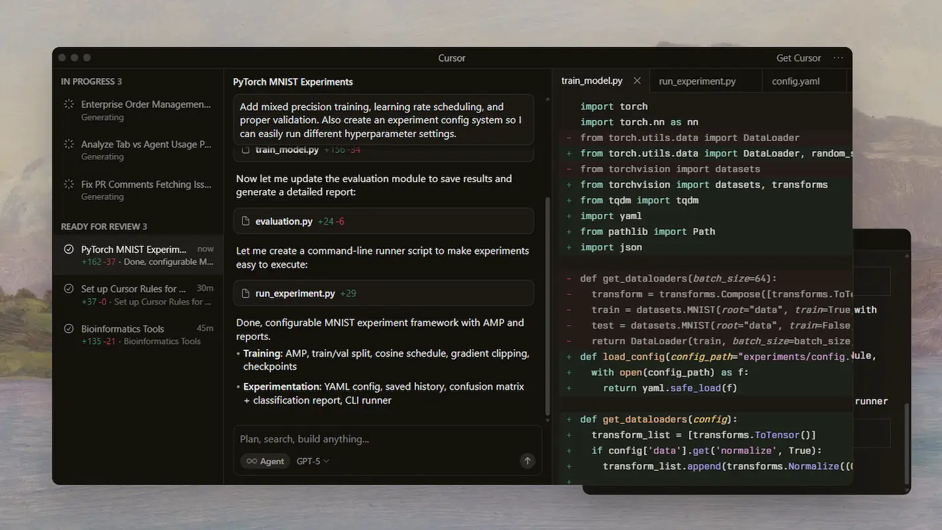942x530 pixels.
Task: Click spinner icon for Fix PR Comments task
Action: point(68,184)
